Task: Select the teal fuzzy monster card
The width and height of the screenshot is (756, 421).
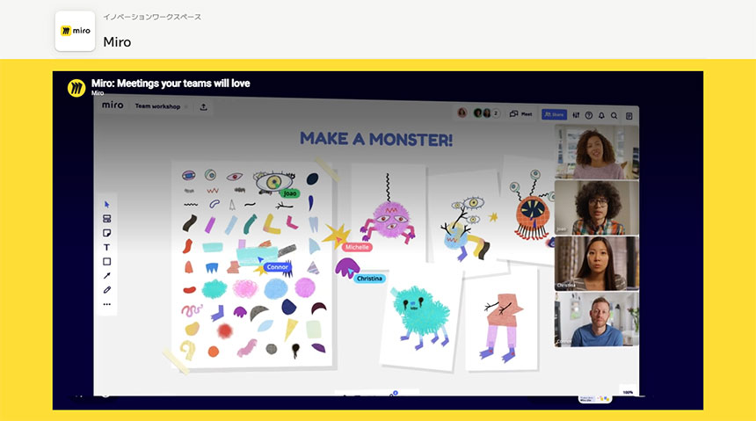Action: pyautogui.click(x=420, y=318)
